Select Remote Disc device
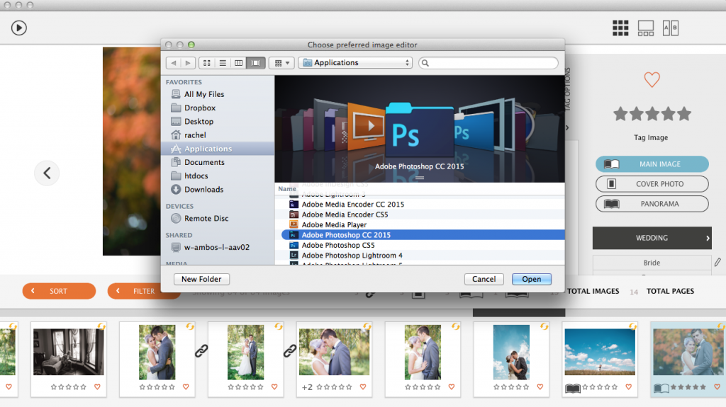This screenshot has height=407, width=726. [206, 218]
